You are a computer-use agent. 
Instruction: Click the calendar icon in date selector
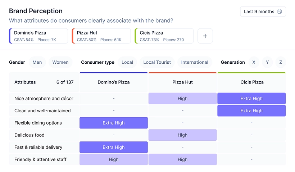click(280, 12)
